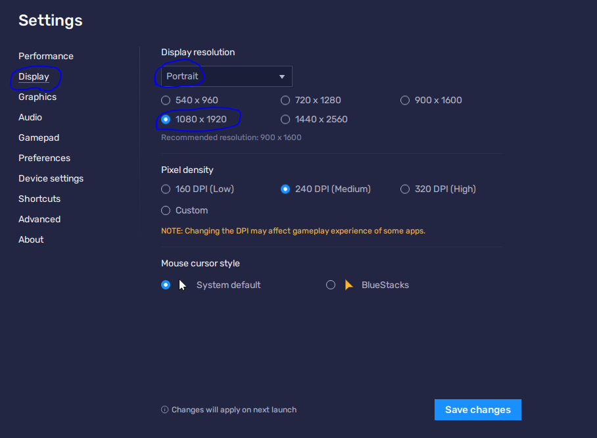Open the Portrait orientation dropdown
Screen dimensions: 597x438
226,76
